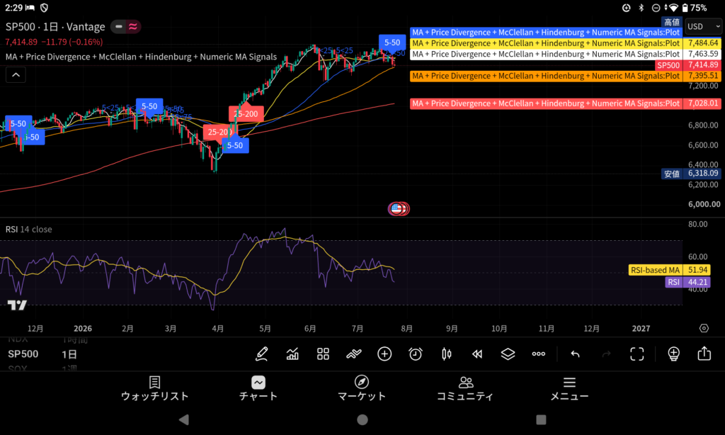This screenshot has width=725, height=435.
Task: Select the pencil drawing tool
Action: point(262,354)
